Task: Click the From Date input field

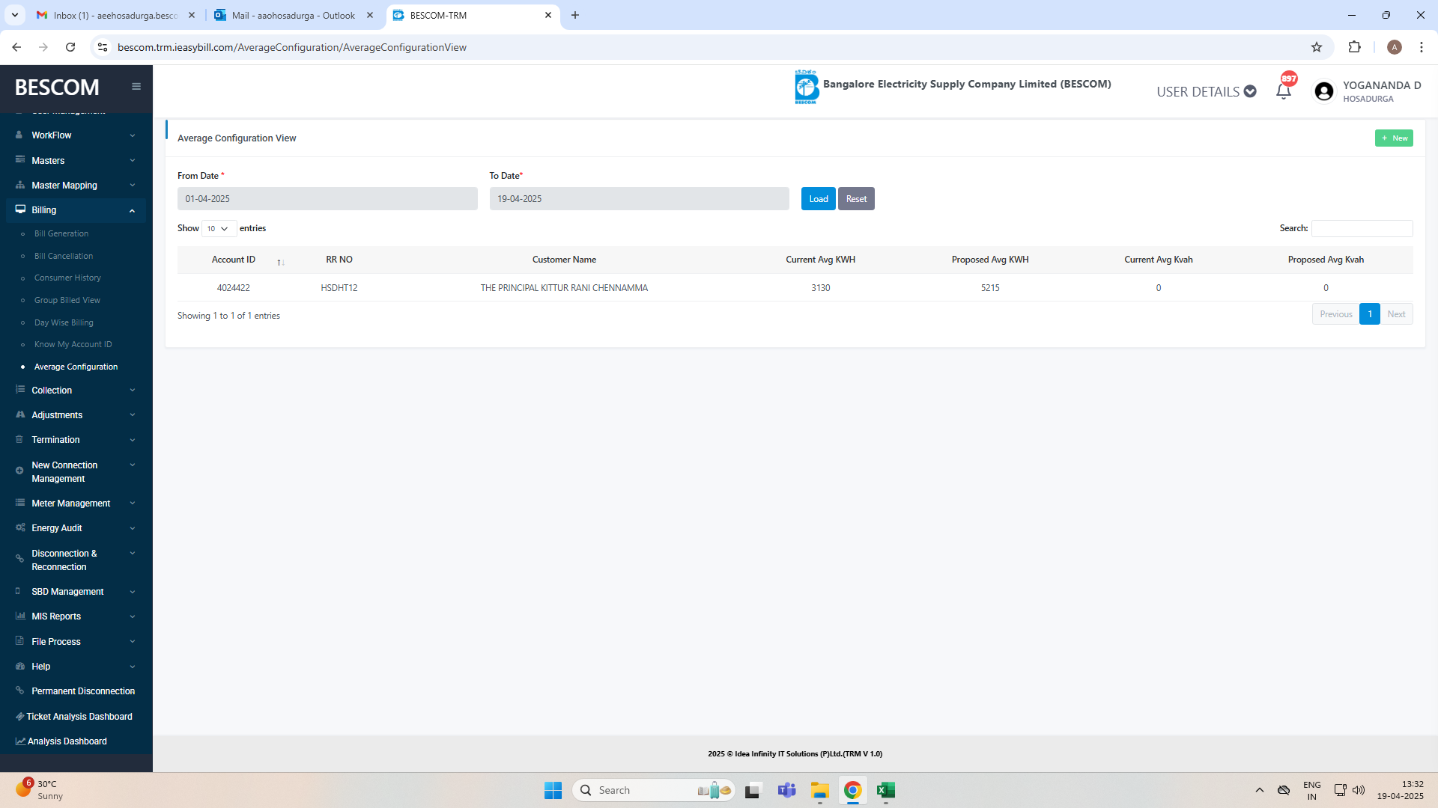Action: click(x=327, y=199)
